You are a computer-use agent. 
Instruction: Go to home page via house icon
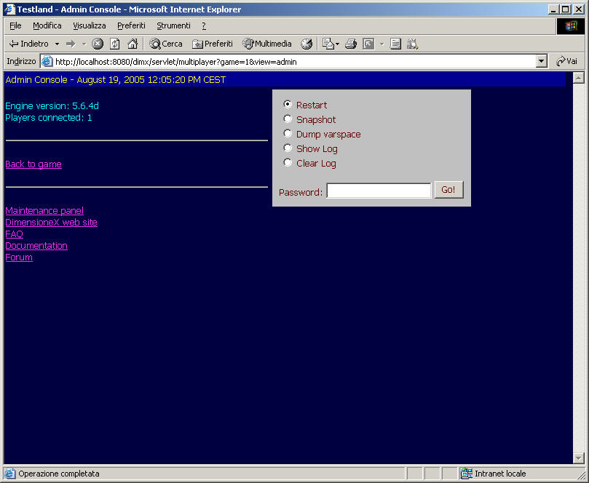coord(133,44)
